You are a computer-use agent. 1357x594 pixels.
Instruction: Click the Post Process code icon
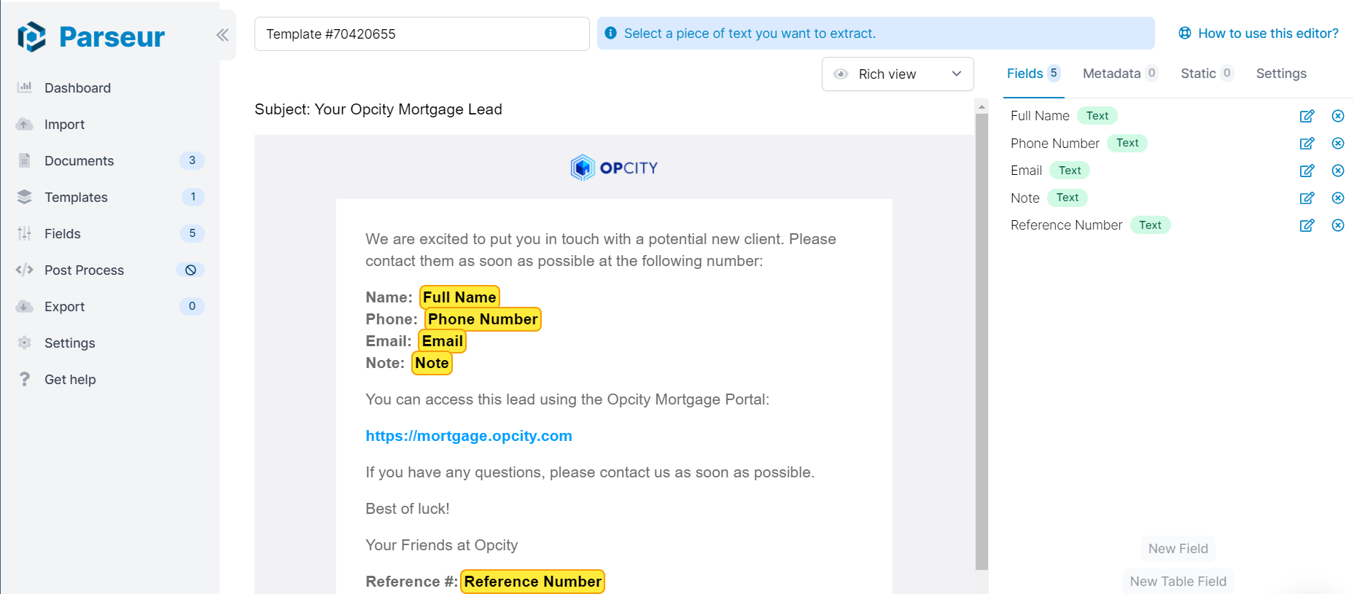[x=25, y=270]
